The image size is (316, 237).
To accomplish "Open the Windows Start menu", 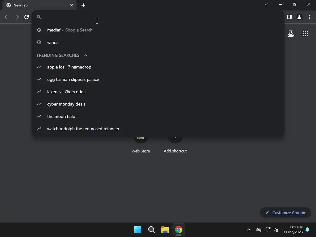I will [x=138, y=230].
